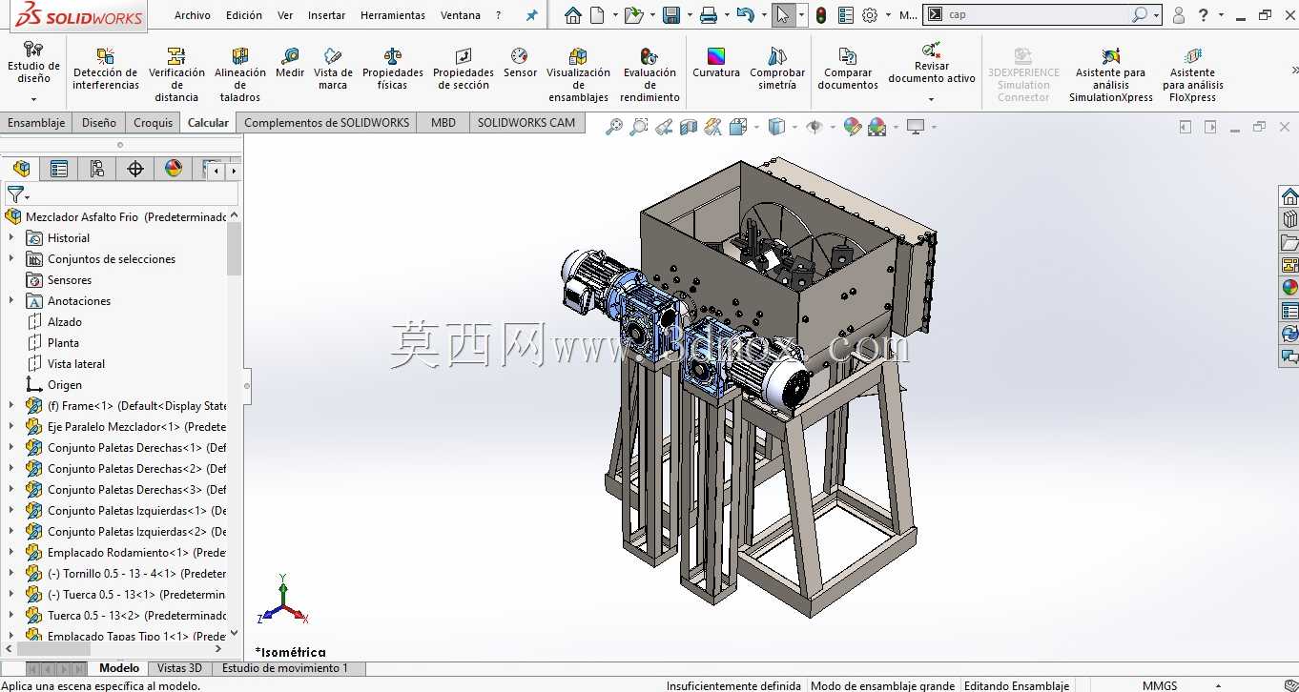This screenshot has height=692, width=1299.
Task: Open the Insertar menu
Action: [327, 15]
